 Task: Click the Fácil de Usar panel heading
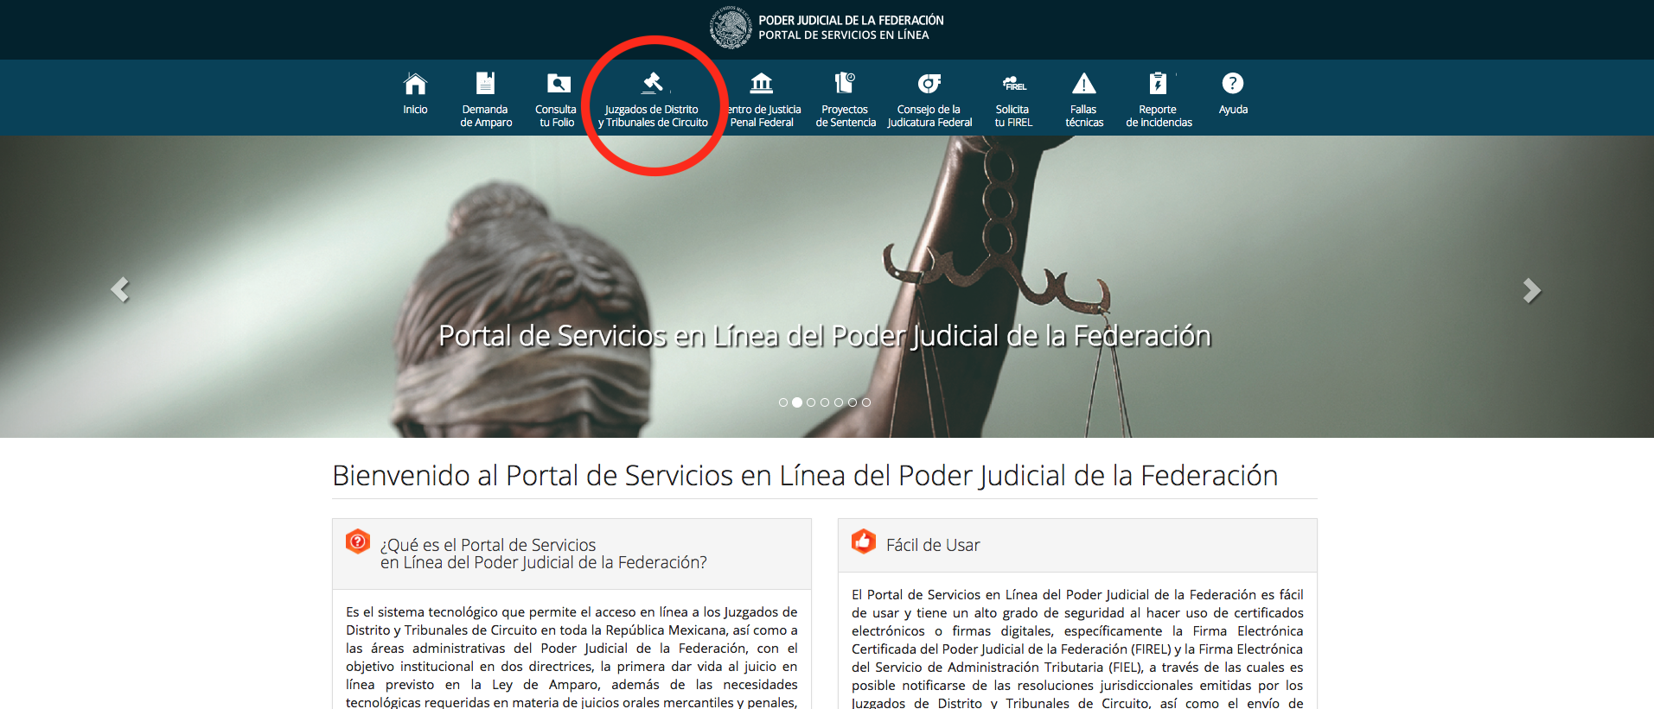coord(933,545)
